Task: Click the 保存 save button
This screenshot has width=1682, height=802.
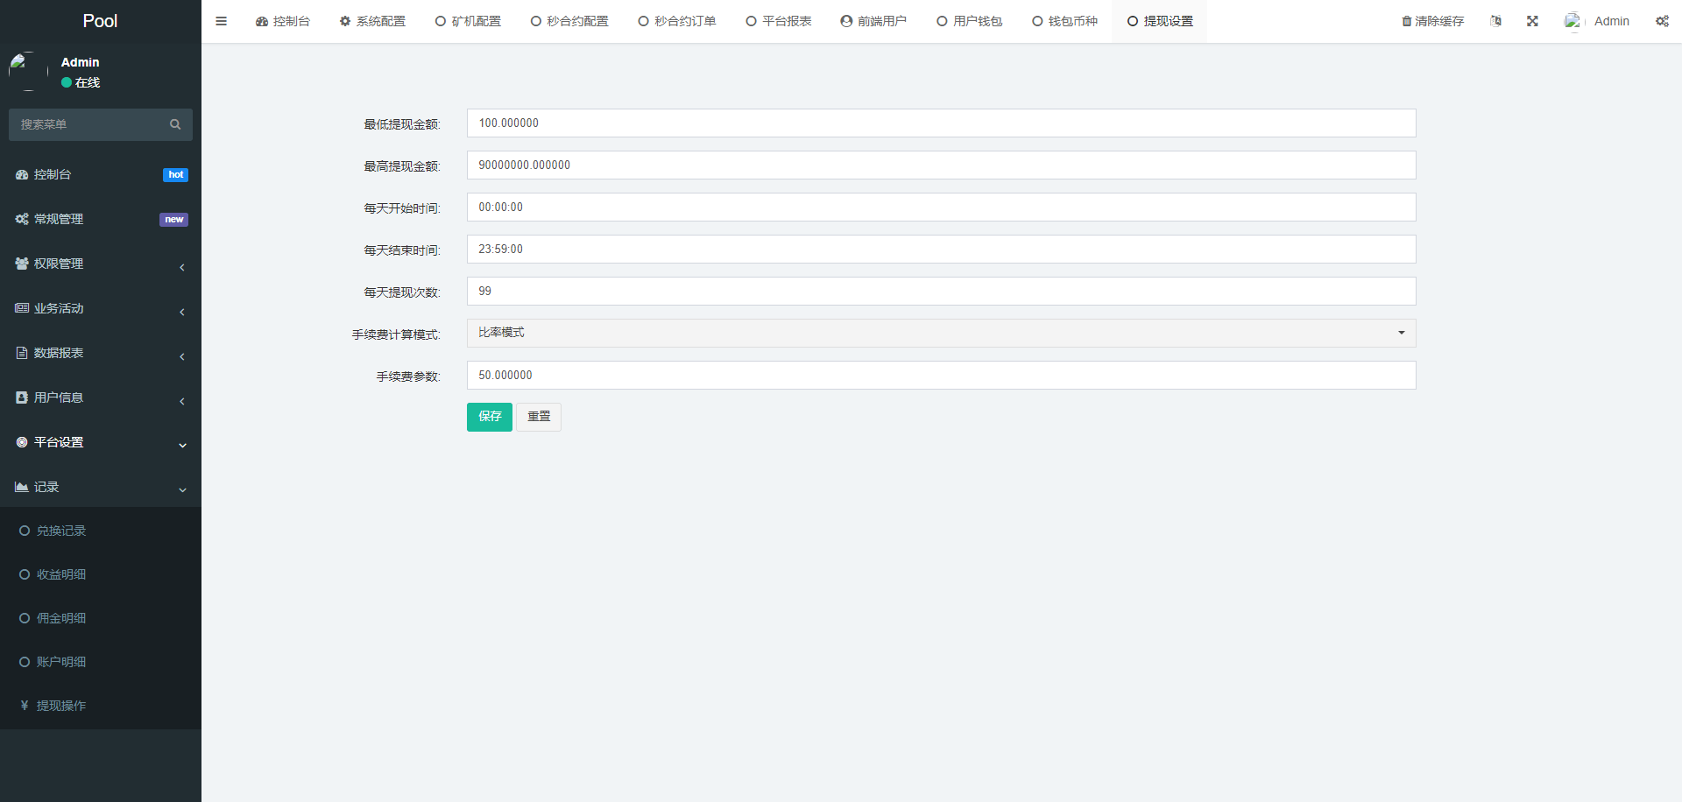Action: pyautogui.click(x=489, y=417)
